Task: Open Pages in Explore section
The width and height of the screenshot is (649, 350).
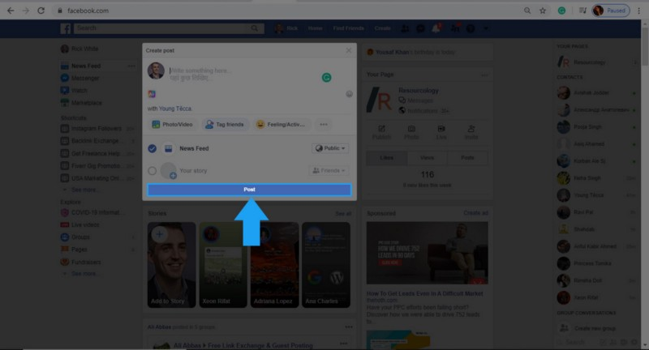Action: (x=74, y=250)
